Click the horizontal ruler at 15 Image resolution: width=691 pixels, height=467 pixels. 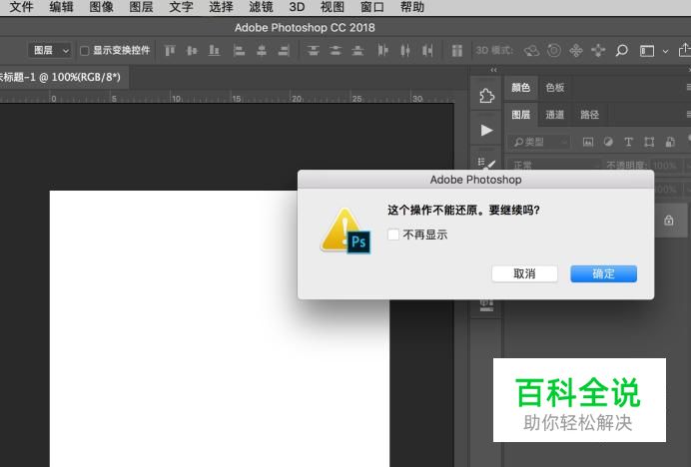click(236, 98)
